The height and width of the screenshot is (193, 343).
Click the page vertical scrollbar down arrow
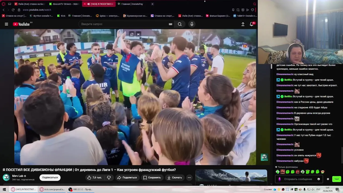click(x=271, y=184)
